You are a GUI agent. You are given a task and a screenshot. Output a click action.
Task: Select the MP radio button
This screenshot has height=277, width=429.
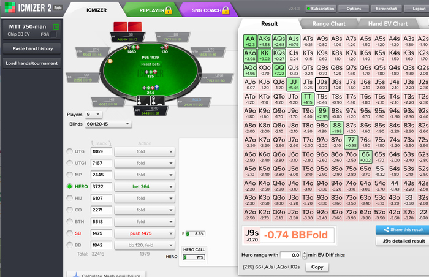click(x=69, y=175)
